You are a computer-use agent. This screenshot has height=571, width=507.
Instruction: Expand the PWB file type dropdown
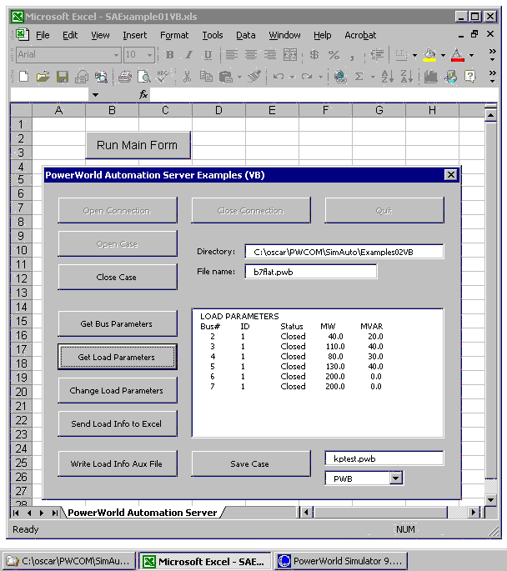pyautogui.click(x=395, y=478)
